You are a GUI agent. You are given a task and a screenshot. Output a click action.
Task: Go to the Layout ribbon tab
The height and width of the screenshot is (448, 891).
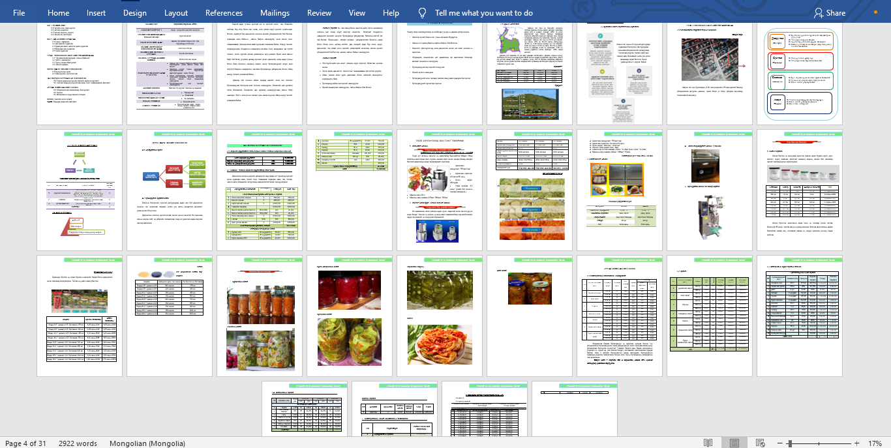click(176, 13)
